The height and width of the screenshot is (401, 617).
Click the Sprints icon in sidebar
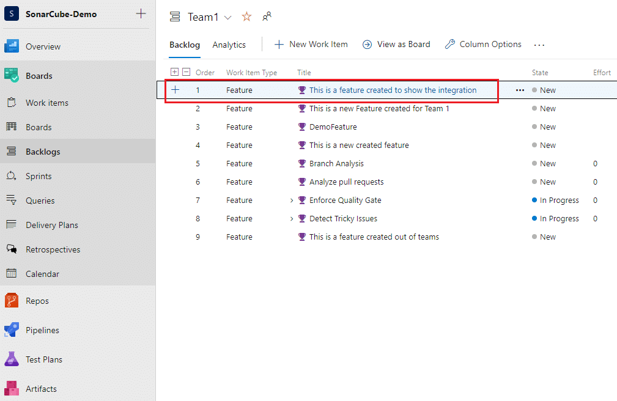12,176
